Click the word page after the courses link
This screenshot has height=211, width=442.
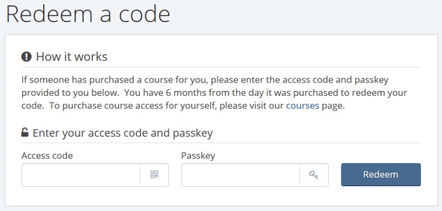pyautogui.click(x=332, y=106)
